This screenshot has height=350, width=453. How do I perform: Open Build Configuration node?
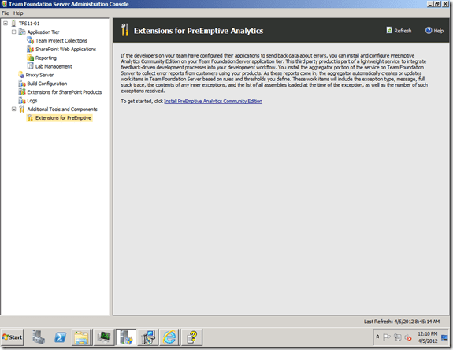[47, 84]
